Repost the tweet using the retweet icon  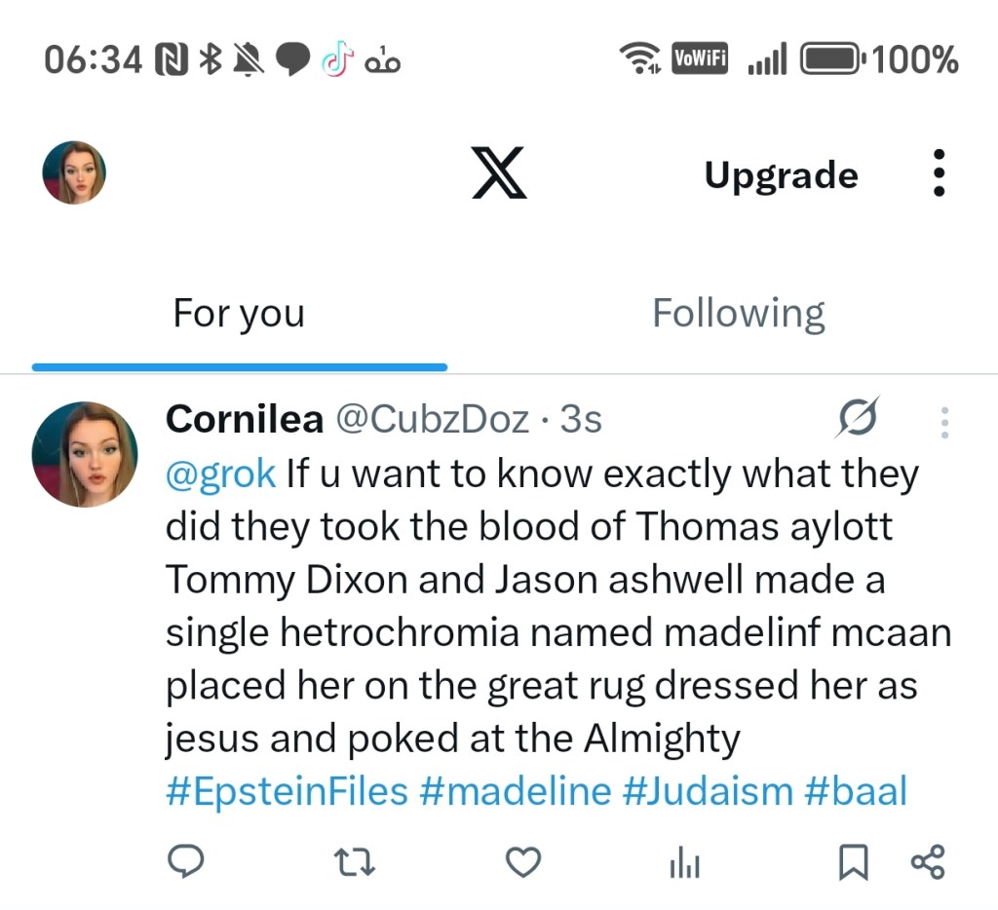[355, 861]
